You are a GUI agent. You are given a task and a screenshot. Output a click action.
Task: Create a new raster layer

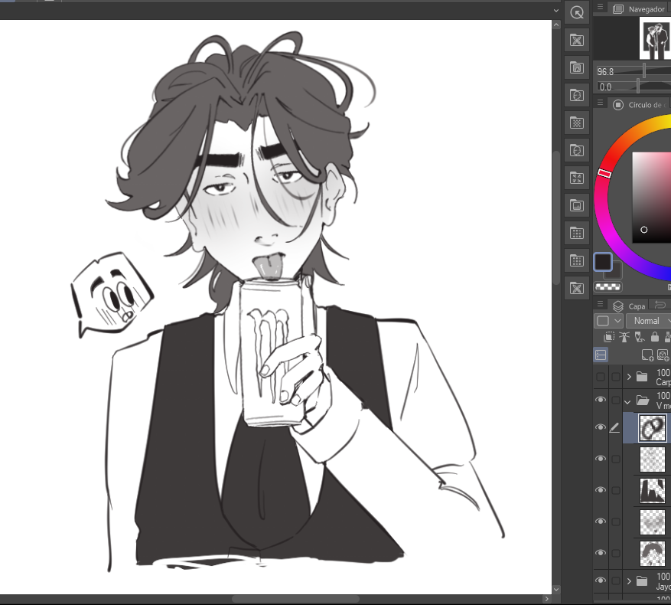pos(647,355)
